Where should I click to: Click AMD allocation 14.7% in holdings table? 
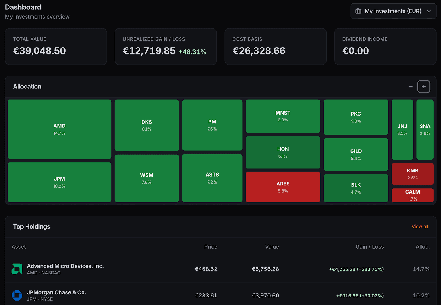[x=421, y=269]
